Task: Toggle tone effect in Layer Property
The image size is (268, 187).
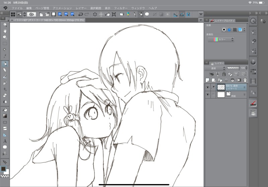Action: [x=235, y=29]
